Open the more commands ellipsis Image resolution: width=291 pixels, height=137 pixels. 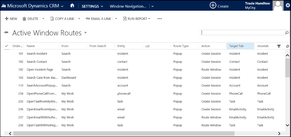click(x=160, y=19)
